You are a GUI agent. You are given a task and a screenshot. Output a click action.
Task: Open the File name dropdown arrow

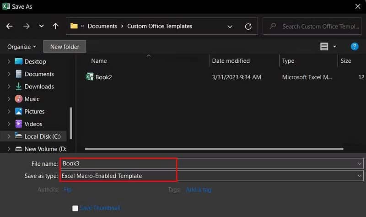359,164
